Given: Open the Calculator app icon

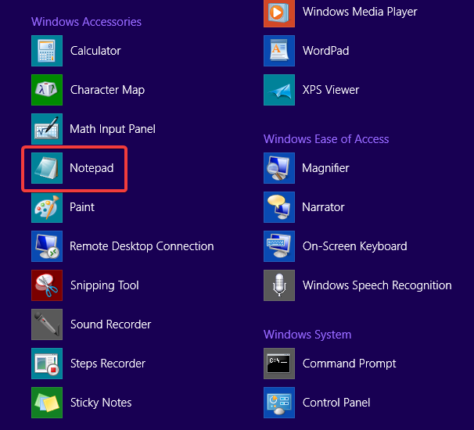Looking at the screenshot, I should tap(47, 51).
